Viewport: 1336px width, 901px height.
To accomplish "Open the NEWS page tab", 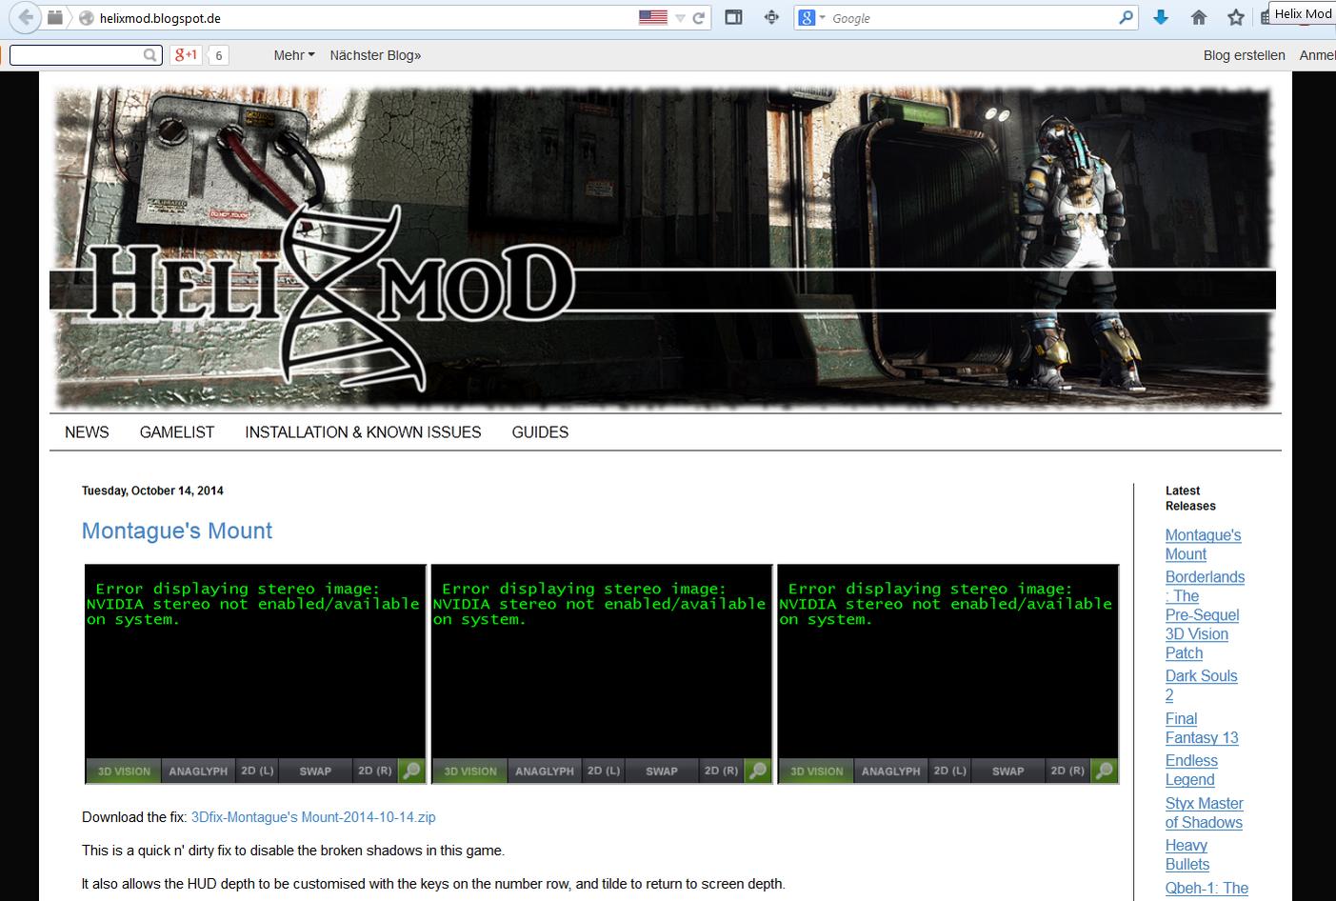I will (x=87, y=432).
